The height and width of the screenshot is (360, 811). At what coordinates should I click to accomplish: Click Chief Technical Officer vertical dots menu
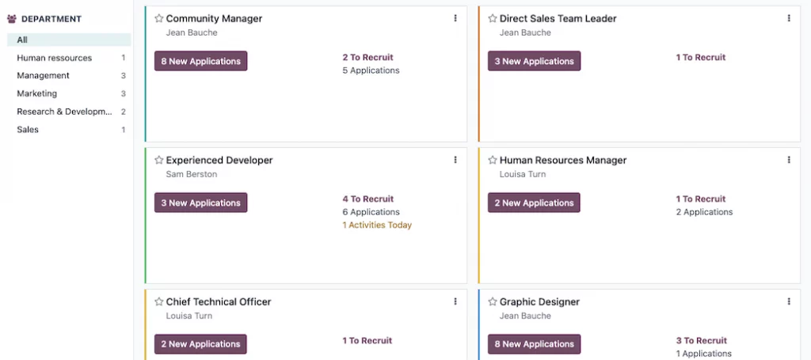pos(455,301)
